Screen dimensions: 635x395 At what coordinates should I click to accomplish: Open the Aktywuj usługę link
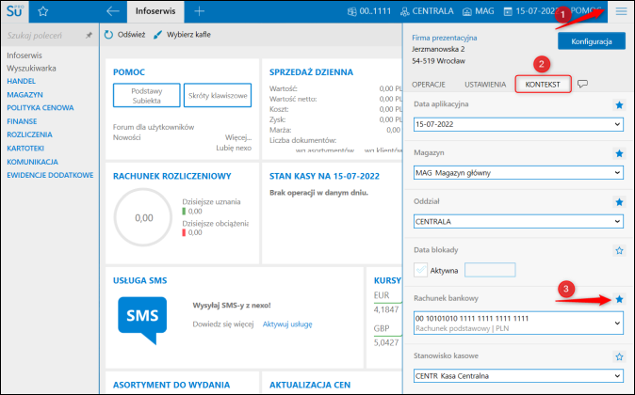pos(287,324)
